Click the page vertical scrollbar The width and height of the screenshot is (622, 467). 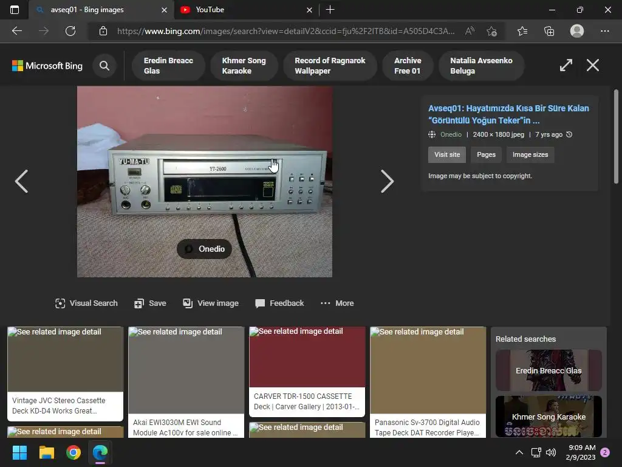pos(616,136)
